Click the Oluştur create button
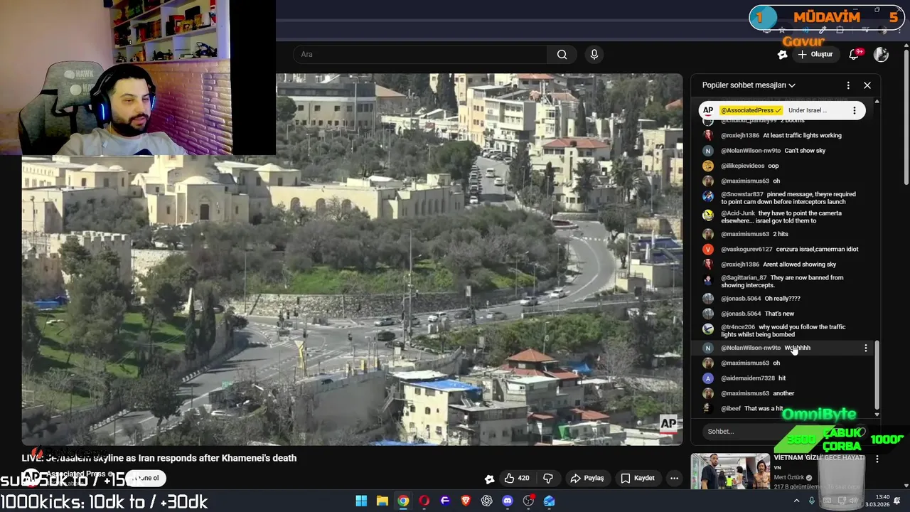 [x=815, y=54]
